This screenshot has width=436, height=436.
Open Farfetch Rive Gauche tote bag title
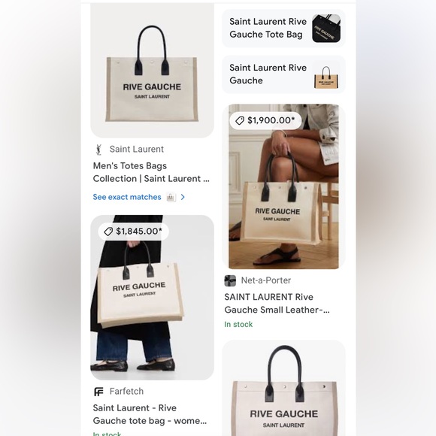(150, 414)
